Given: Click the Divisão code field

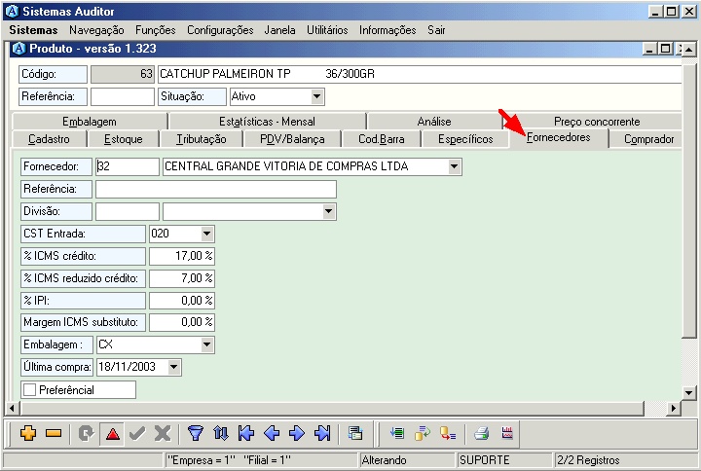Looking at the screenshot, I should point(128,211).
